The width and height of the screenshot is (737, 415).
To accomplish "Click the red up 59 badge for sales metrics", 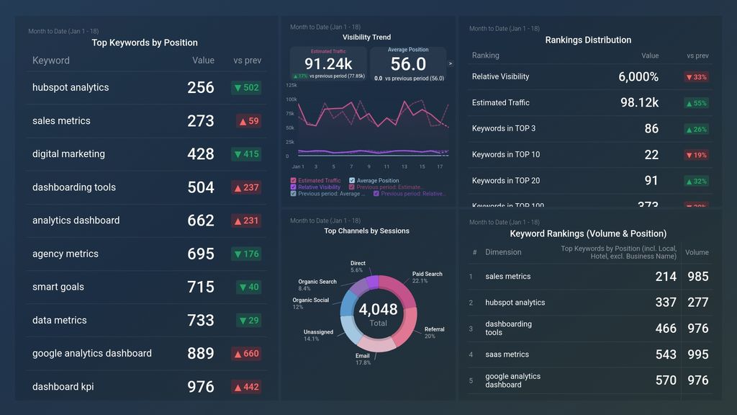I will tap(248, 121).
